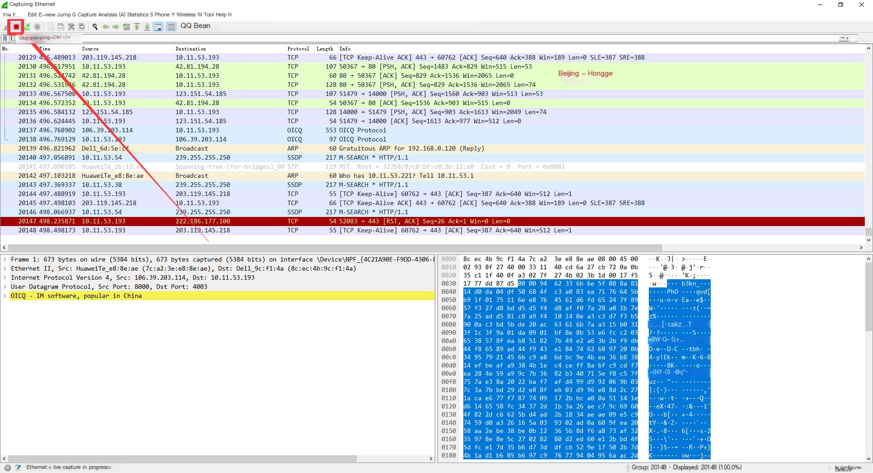Screen dimensions: 873x473
Task: Open expert information status circle
Action: (7, 468)
